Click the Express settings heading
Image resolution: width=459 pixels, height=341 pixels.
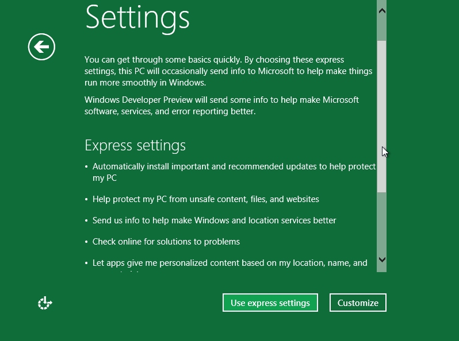pos(135,145)
